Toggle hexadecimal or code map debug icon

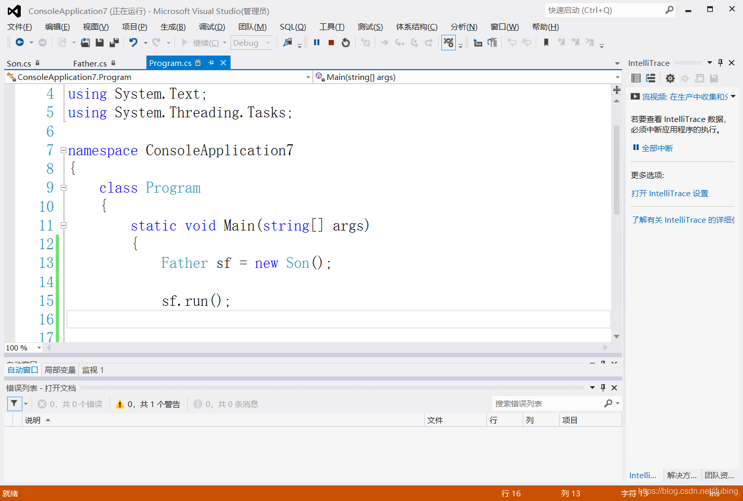[x=449, y=43]
